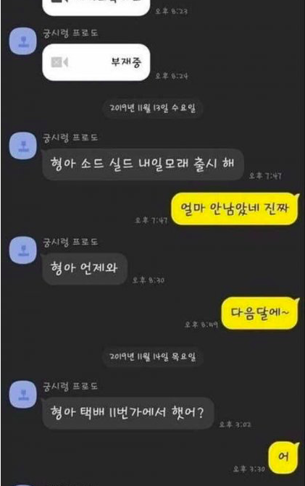The height and width of the screenshot is (486, 305).
Task: Tap the 오후 7:47 timestamp beside 소드 실드
Action: coord(265,176)
